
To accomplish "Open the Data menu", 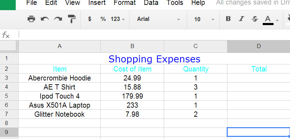I will (x=151, y=3).
